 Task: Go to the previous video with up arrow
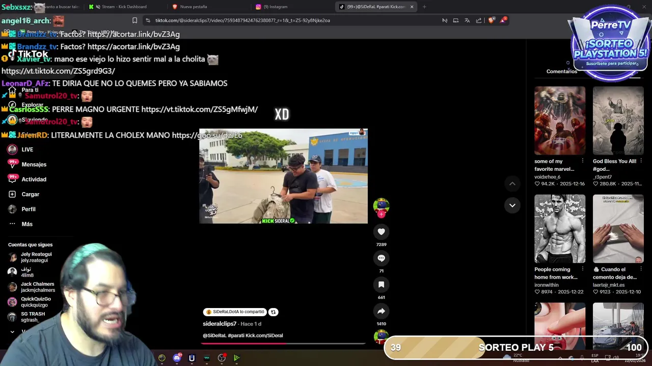click(x=512, y=184)
